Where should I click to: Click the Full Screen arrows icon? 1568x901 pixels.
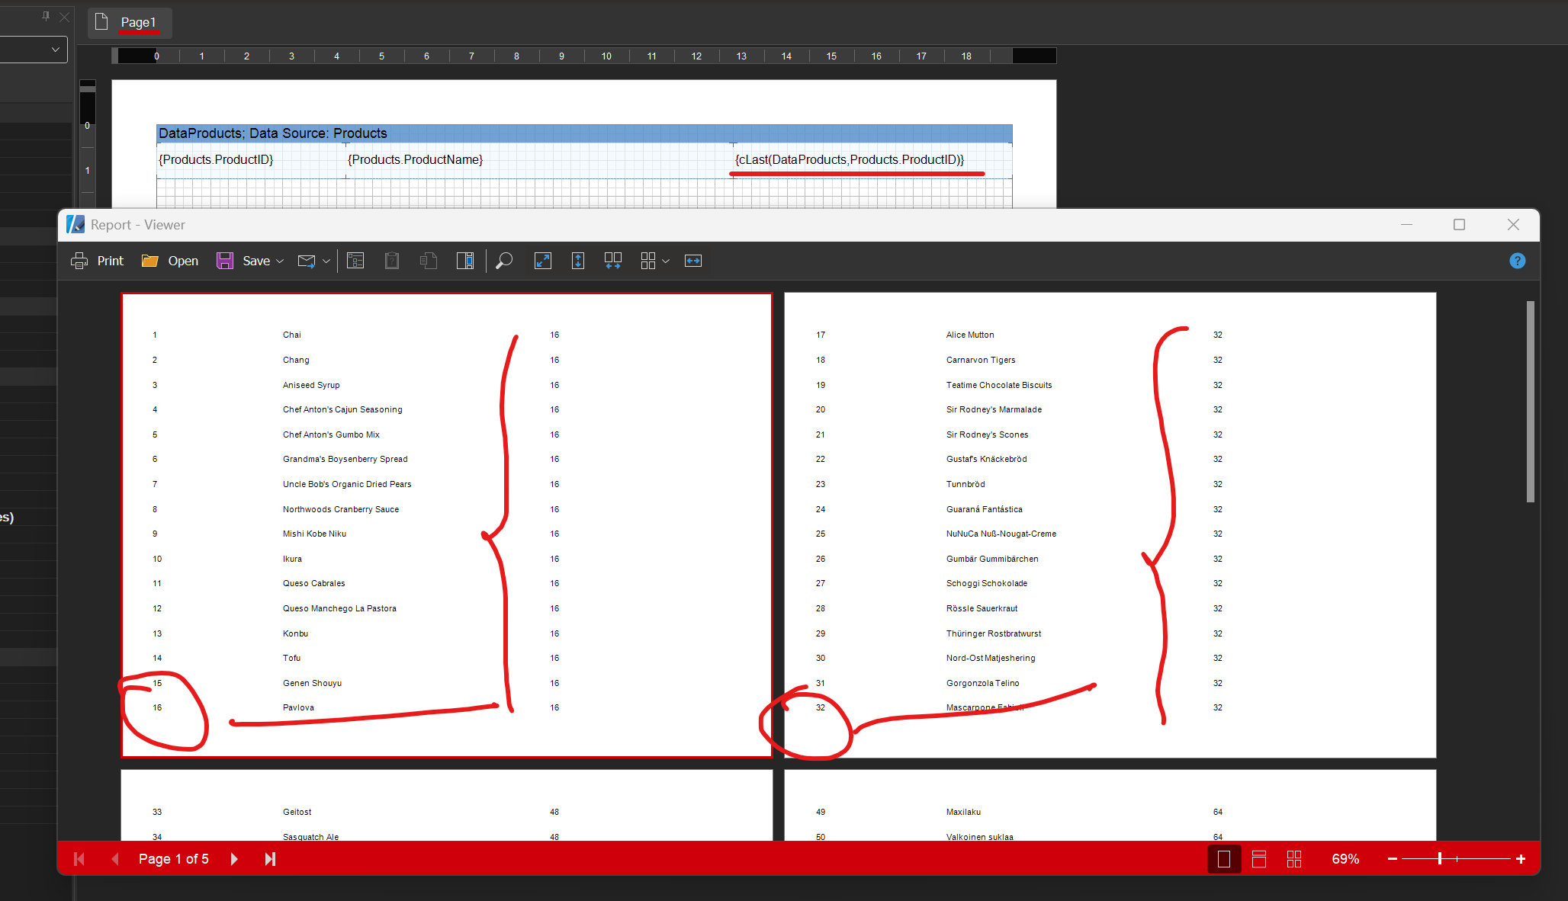543,261
